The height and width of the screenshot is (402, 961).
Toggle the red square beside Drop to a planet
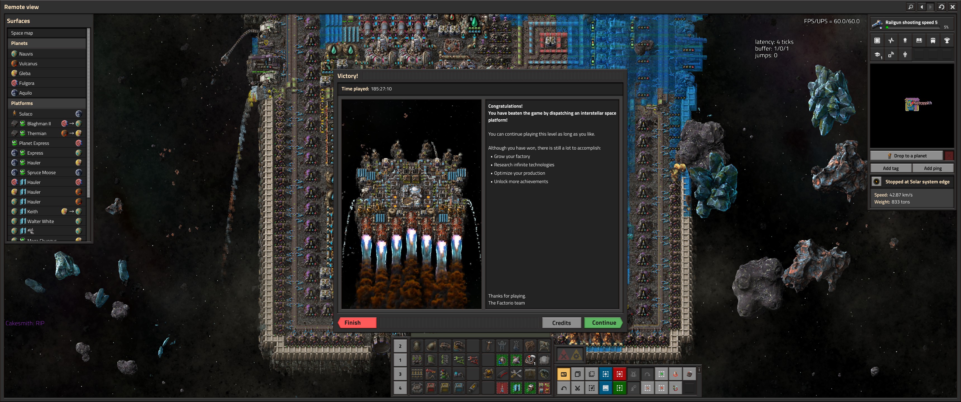click(x=949, y=155)
